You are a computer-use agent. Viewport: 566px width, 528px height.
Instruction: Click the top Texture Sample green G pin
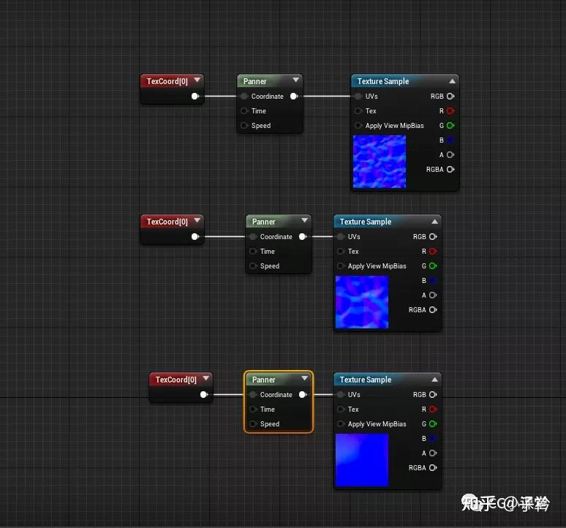(450, 126)
